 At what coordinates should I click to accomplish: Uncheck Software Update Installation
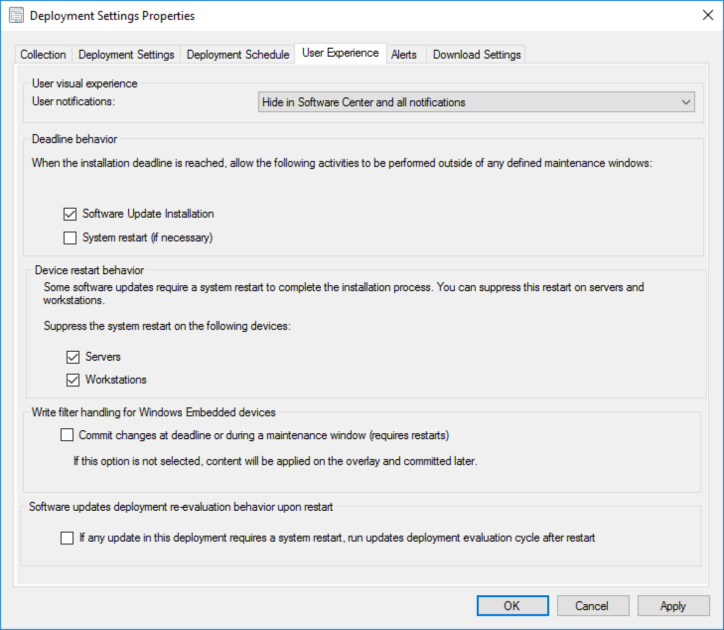coord(69,214)
